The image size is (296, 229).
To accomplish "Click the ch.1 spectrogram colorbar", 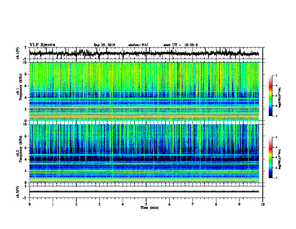I will pyautogui.click(x=270, y=96).
